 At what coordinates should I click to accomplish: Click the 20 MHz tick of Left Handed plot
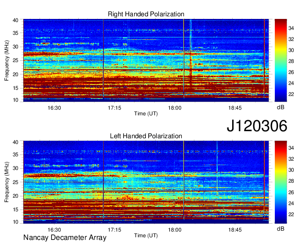tap(15, 196)
